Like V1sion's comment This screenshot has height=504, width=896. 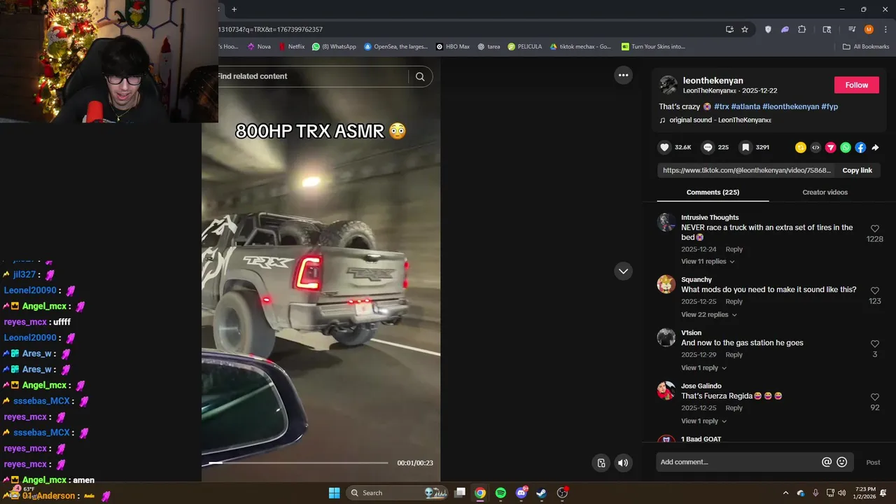click(874, 344)
